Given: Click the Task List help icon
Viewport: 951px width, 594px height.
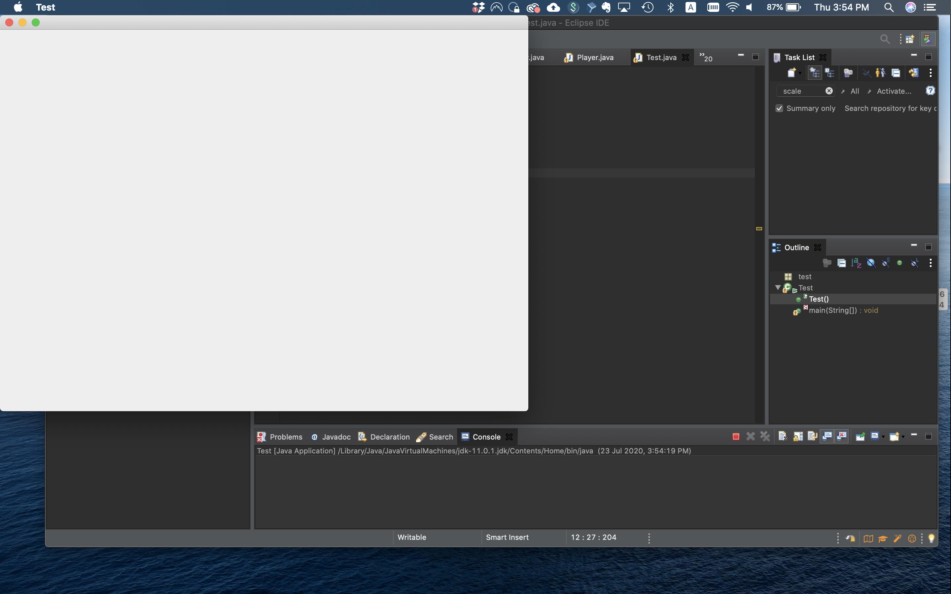Looking at the screenshot, I should click(x=930, y=91).
